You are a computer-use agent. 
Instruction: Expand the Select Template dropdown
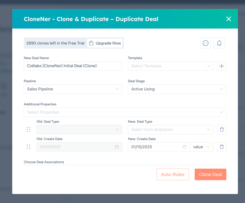pos(170,66)
